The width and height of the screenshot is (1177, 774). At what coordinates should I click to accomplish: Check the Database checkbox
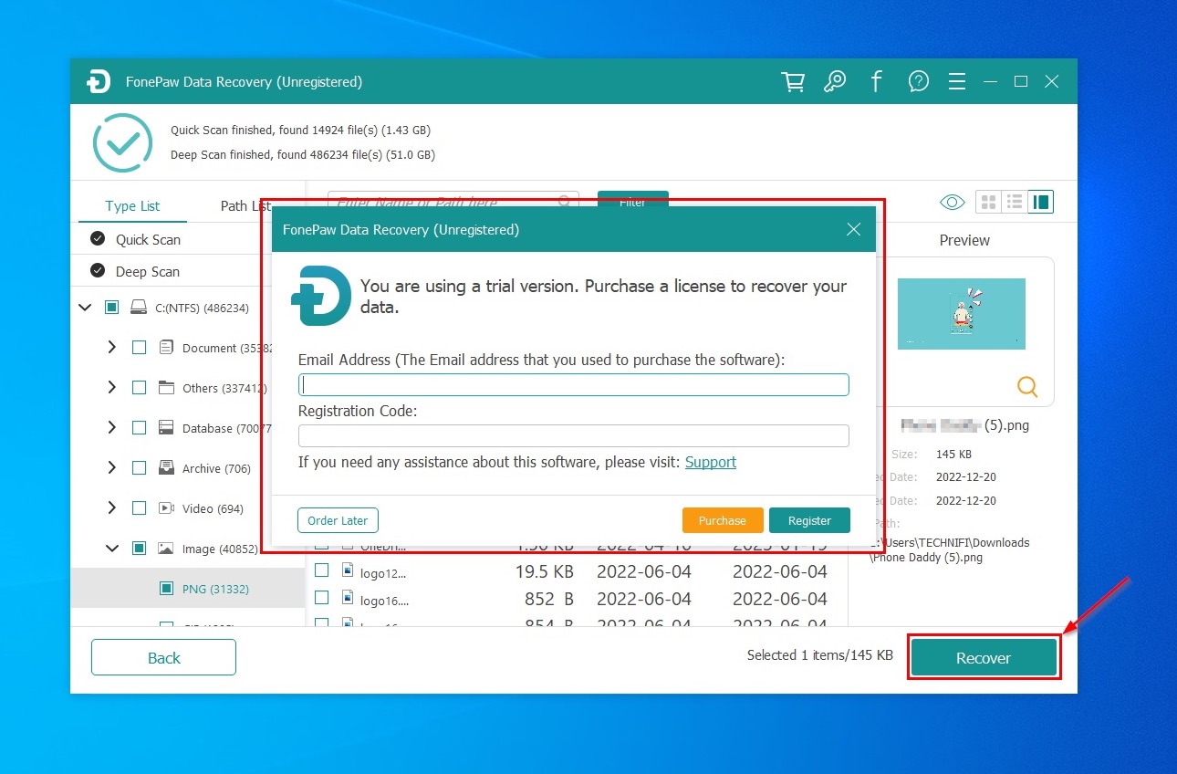click(x=139, y=428)
